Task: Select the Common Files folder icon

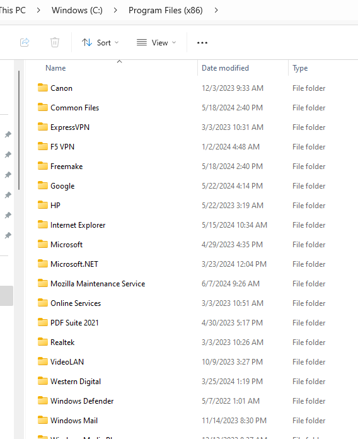Action: click(43, 107)
